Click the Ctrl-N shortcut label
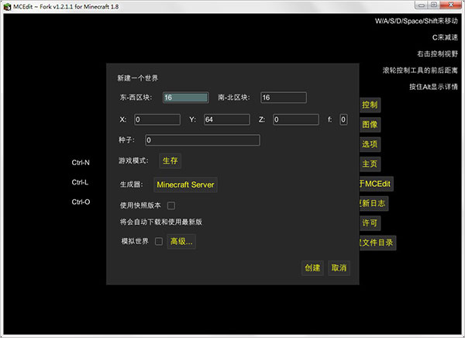Viewport: 465px width, 338px height. click(81, 163)
